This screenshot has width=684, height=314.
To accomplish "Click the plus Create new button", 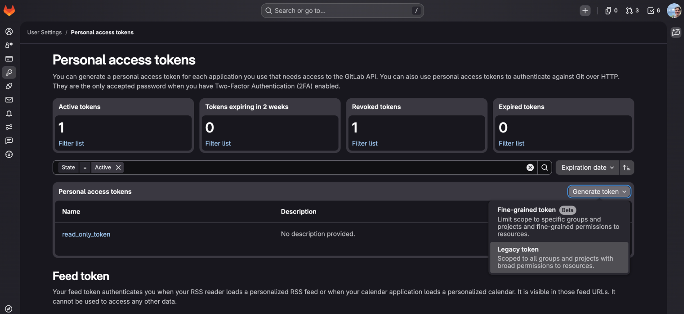I will [585, 11].
